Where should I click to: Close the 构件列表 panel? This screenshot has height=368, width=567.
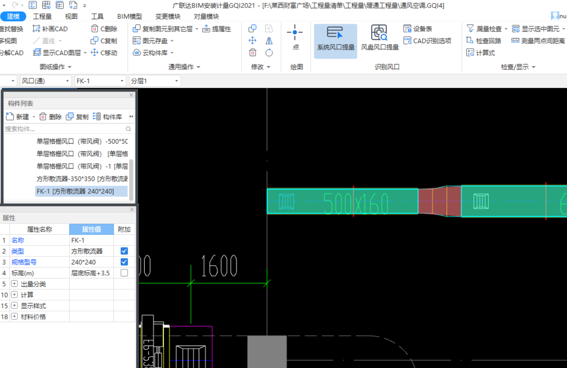131,95
